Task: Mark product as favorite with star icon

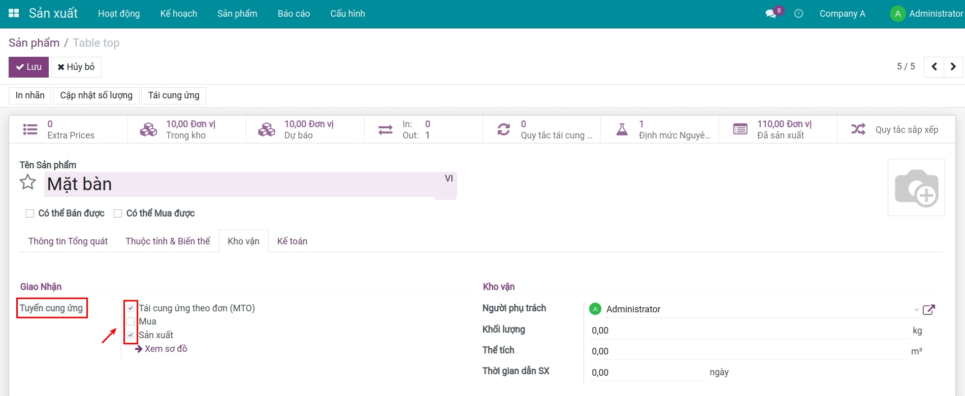Action: [28, 183]
